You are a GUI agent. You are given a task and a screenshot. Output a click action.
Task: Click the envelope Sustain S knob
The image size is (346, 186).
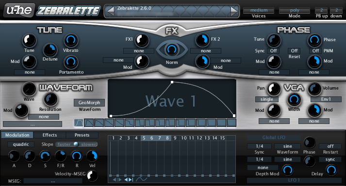pyautogui.click(x=45, y=156)
